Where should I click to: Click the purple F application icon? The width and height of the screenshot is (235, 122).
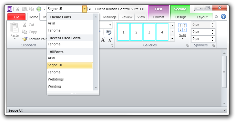click(9, 9)
